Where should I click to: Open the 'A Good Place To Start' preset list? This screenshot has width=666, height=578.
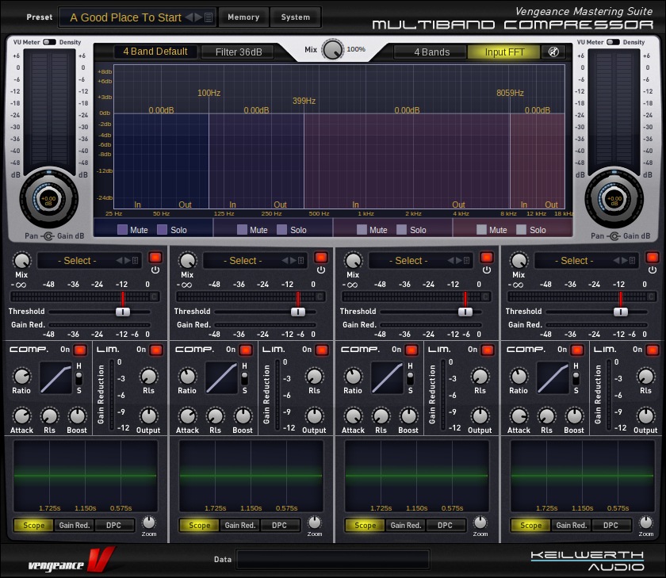(126, 17)
